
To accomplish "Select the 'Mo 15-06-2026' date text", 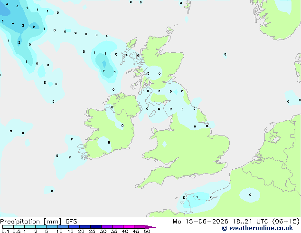I will (200, 222).
